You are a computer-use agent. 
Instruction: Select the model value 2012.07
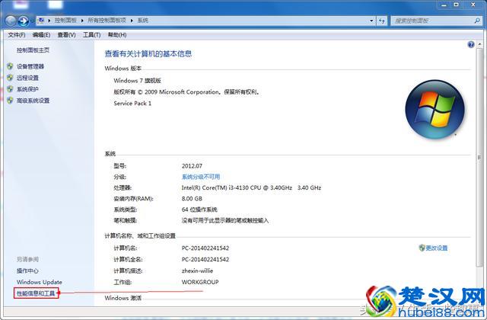192,166
